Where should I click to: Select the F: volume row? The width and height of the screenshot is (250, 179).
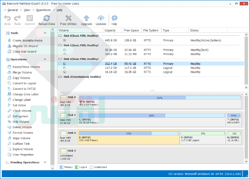click(x=151, y=68)
